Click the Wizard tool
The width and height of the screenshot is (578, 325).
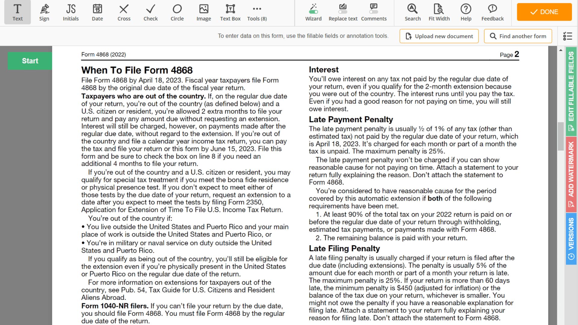point(314,12)
